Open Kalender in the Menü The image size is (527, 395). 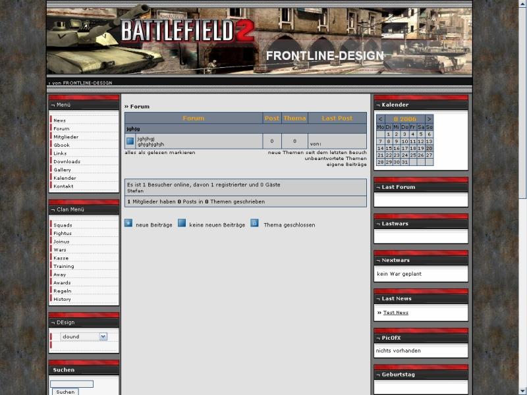[65, 178]
